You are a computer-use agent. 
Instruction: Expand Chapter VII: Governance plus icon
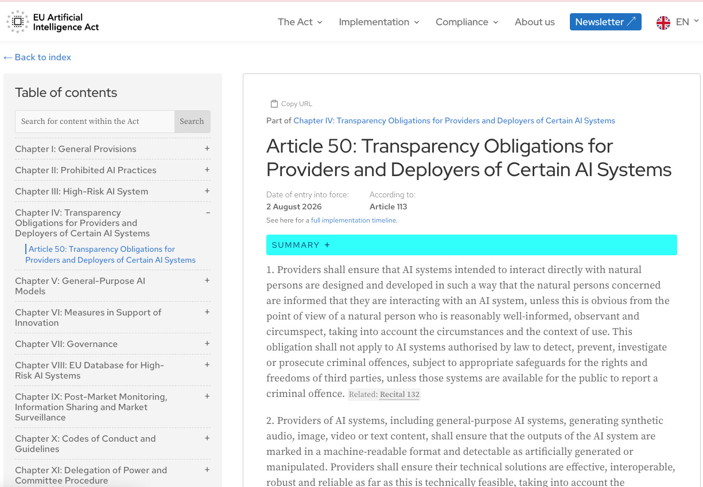click(207, 344)
